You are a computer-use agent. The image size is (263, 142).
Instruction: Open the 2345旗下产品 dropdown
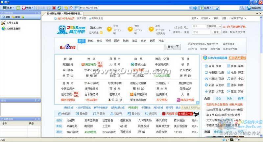coord(237,18)
